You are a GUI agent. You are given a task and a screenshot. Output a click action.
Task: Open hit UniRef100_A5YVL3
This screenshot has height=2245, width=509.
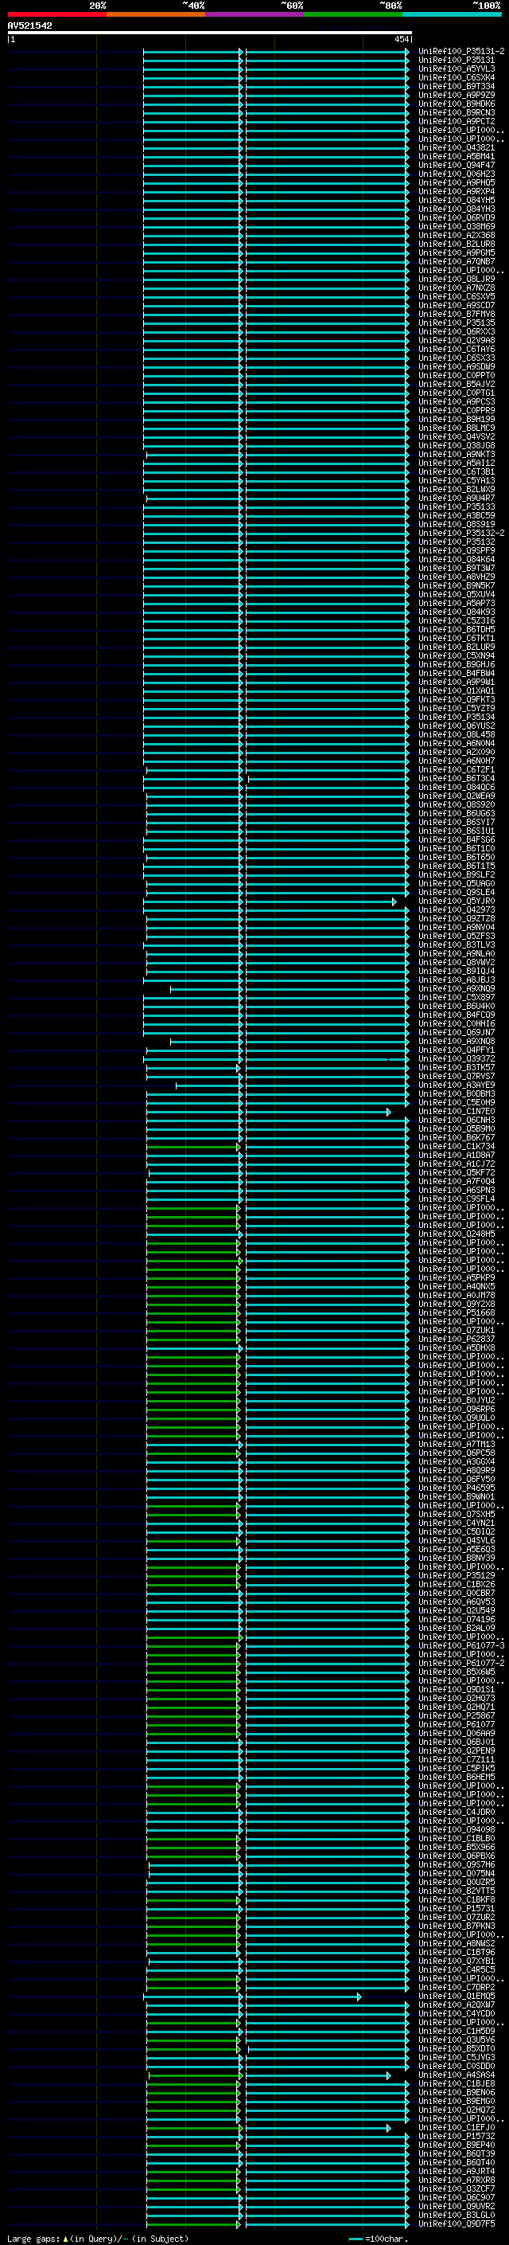point(457,68)
